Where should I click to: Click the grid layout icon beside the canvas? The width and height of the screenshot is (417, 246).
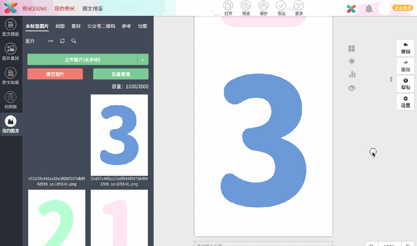tap(351, 49)
